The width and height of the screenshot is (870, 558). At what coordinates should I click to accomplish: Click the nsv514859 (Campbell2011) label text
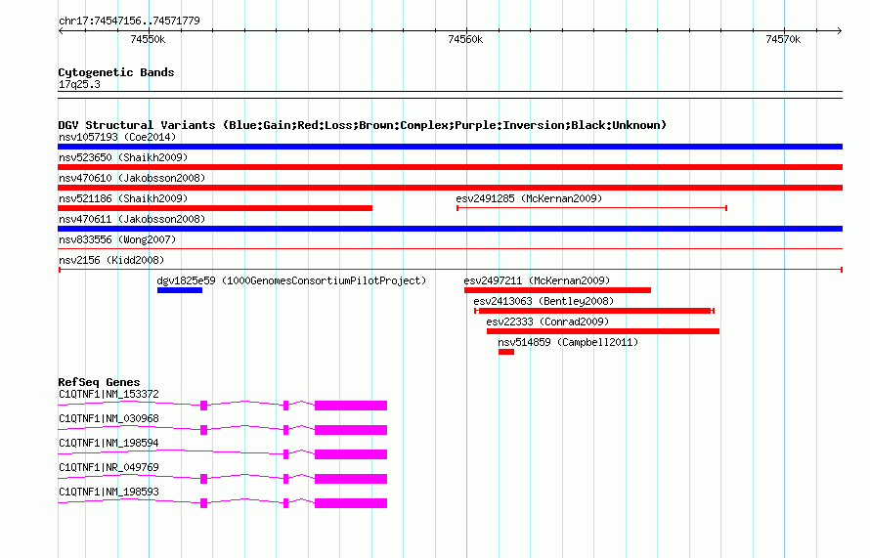(568, 342)
